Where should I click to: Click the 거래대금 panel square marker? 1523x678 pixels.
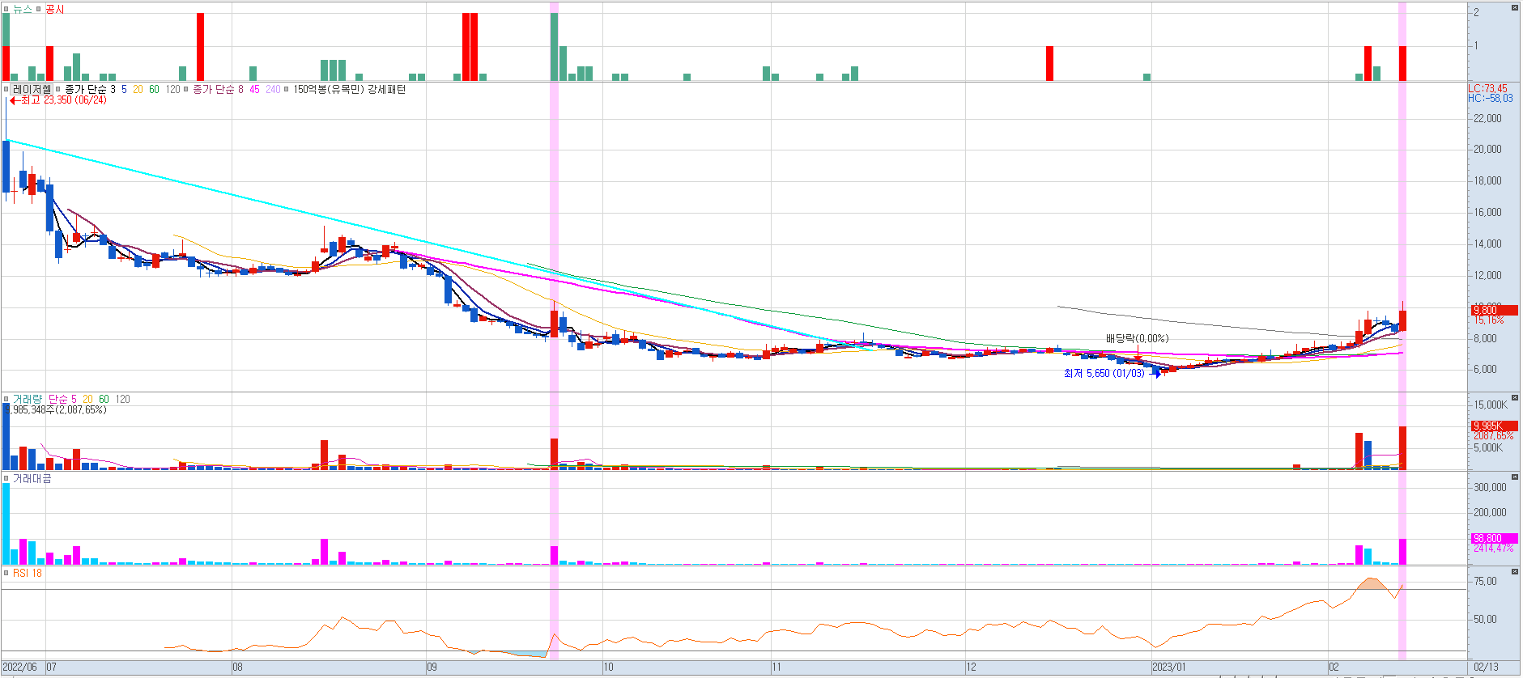coord(6,478)
